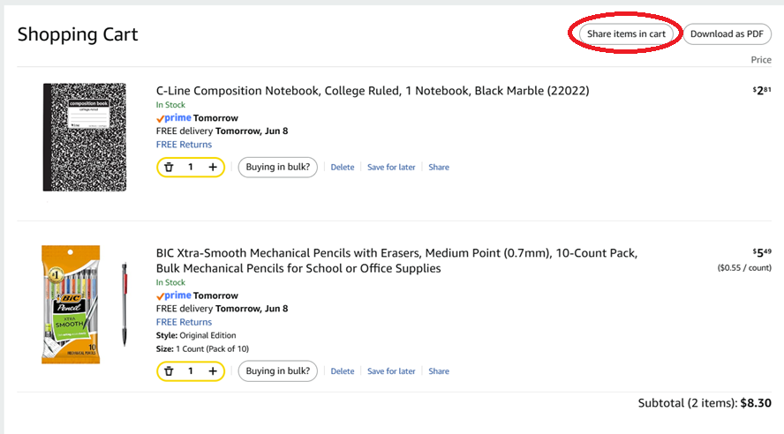Click the Price column label
The image size is (784, 434).
761,60
